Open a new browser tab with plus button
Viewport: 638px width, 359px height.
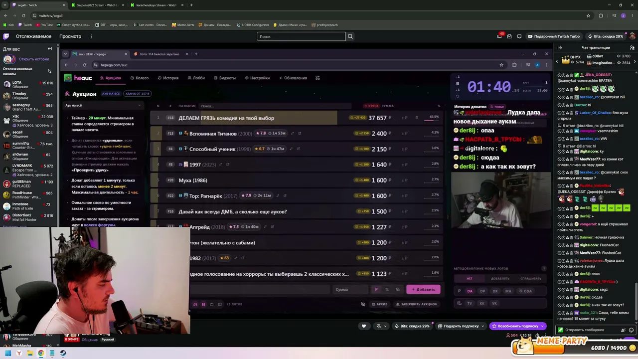(191, 5)
